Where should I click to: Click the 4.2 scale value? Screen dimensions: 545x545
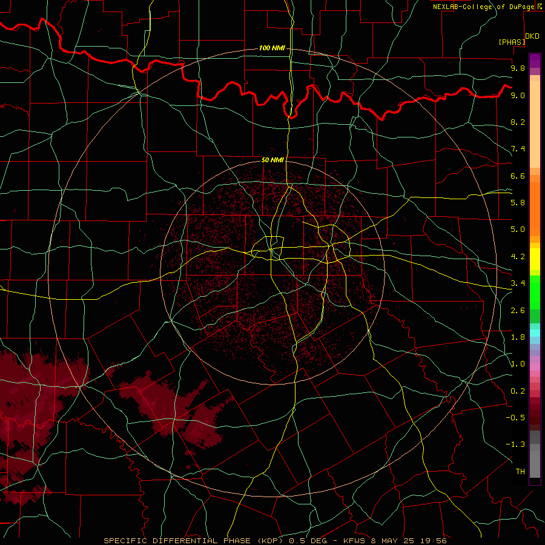(x=518, y=257)
